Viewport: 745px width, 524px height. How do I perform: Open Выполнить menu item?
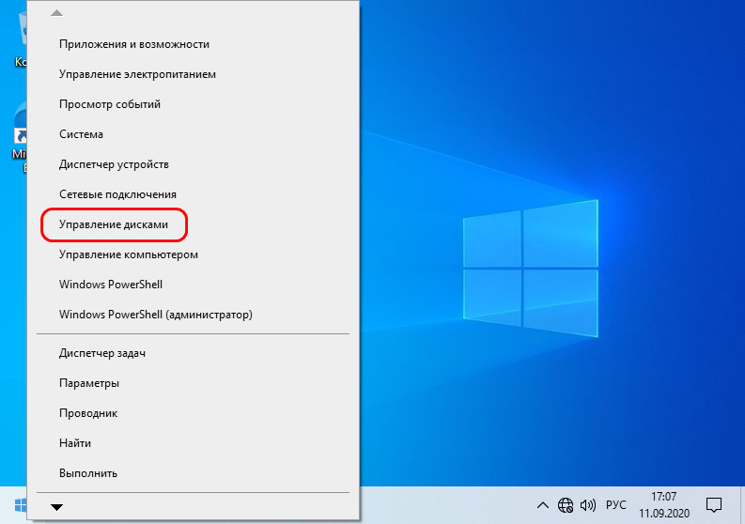click(x=193, y=473)
